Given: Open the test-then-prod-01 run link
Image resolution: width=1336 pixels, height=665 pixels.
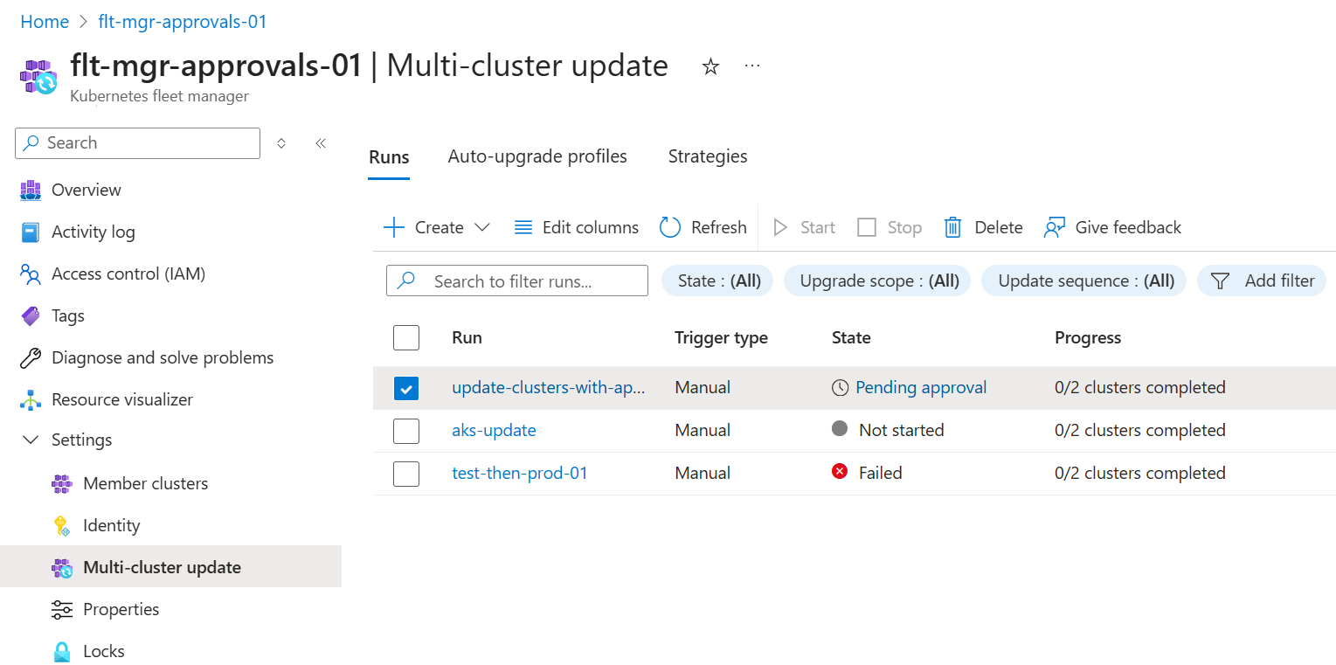Looking at the screenshot, I should point(520,474).
